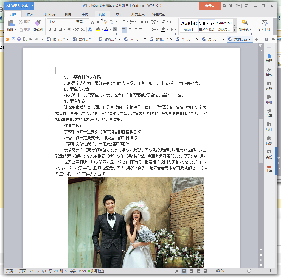Switch to 引用 ribbon tab
The width and height of the screenshot is (281, 278).
click(x=68, y=14)
